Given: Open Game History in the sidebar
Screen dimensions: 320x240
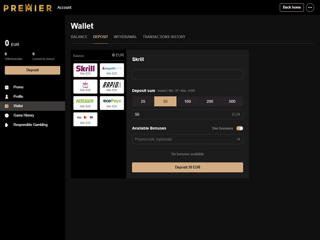Looking at the screenshot, I should pyautogui.click(x=24, y=115).
